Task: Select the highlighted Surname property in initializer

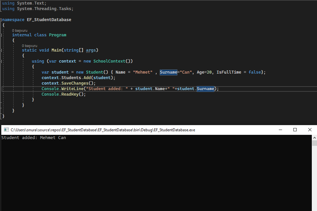Action: tap(168, 72)
